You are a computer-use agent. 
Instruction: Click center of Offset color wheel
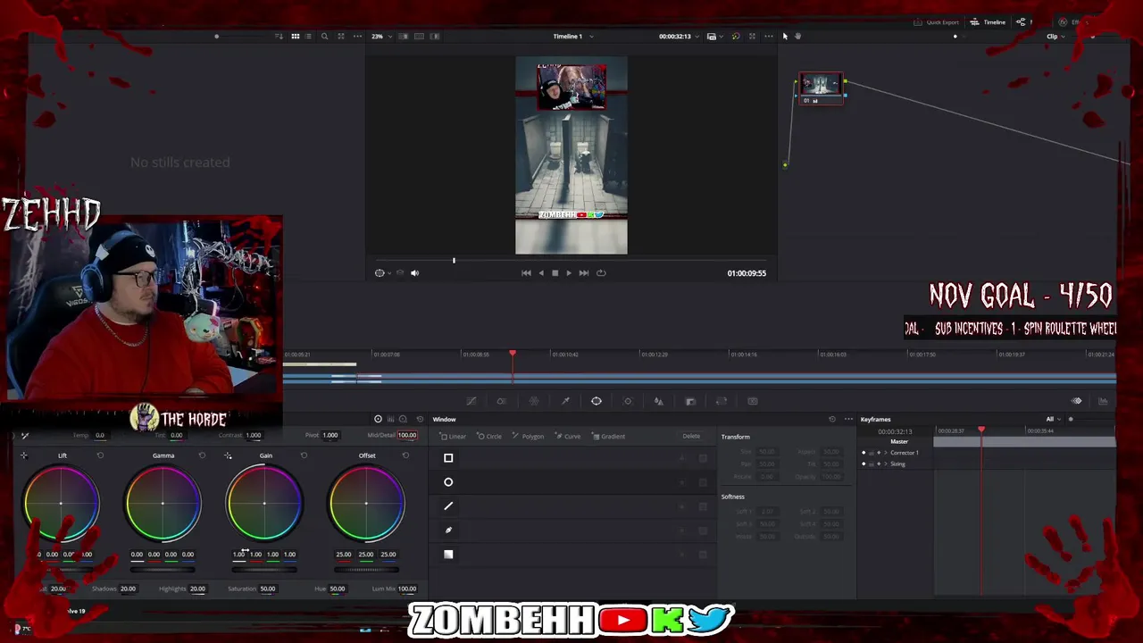(x=366, y=504)
